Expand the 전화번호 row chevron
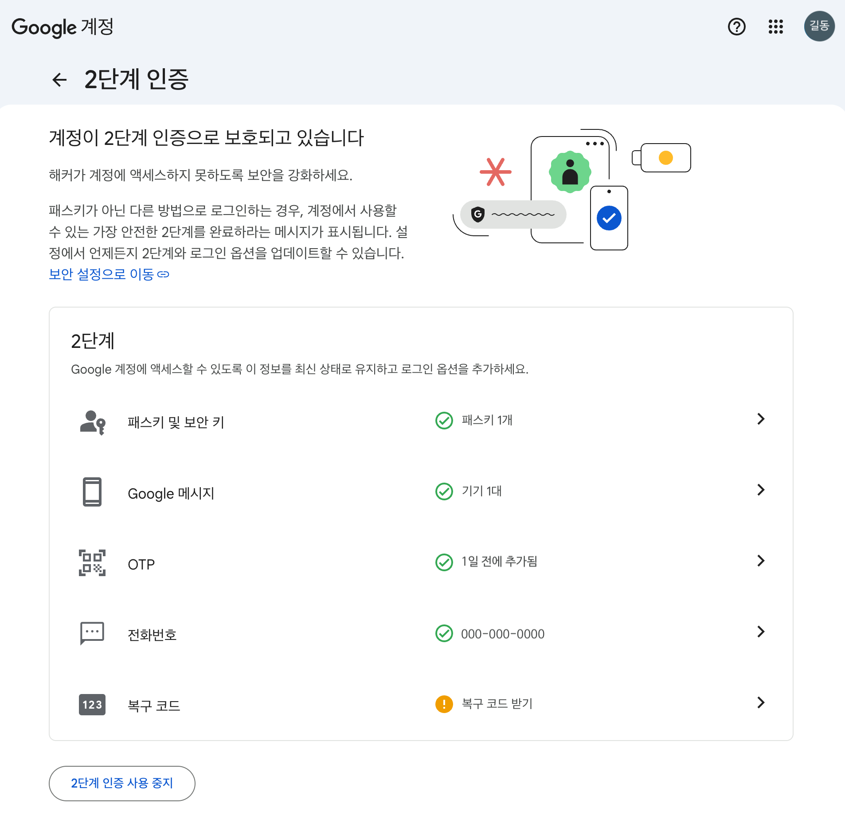This screenshot has width=845, height=819. (761, 632)
